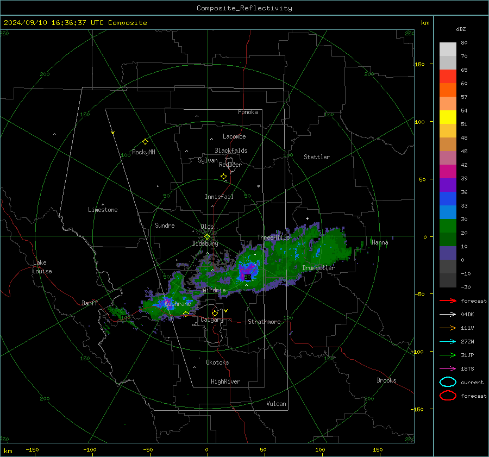489x457 pixels.
Task: Select the cyan 27ZW arrow legend icon
Action: tap(448, 342)
